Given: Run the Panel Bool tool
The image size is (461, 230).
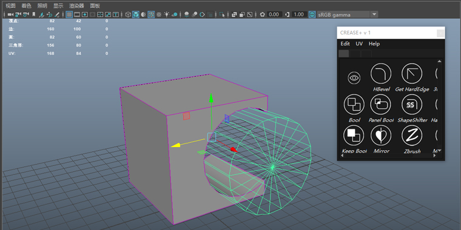Looking at the screenshot, I should coord(381,105).
